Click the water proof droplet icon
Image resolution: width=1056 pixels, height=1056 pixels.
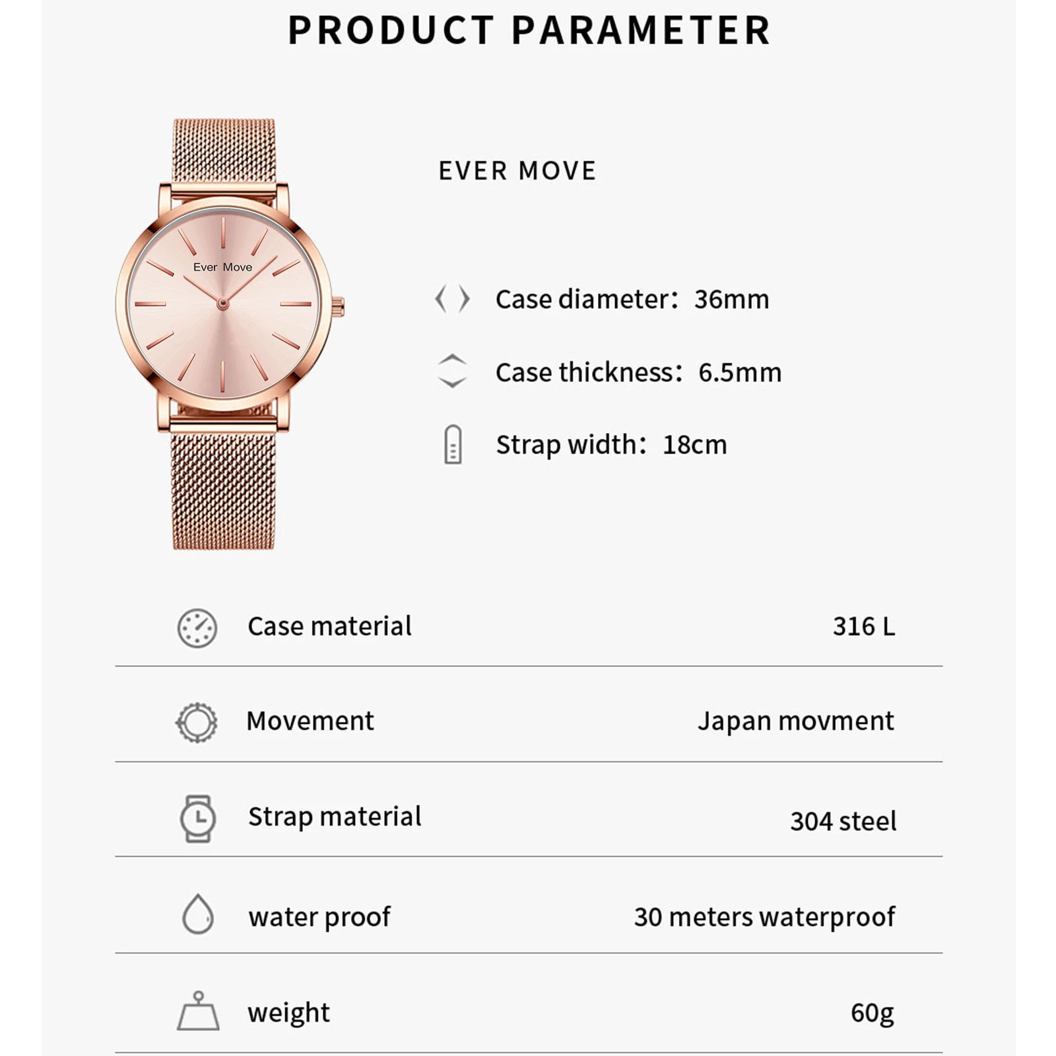click(197, 915)
